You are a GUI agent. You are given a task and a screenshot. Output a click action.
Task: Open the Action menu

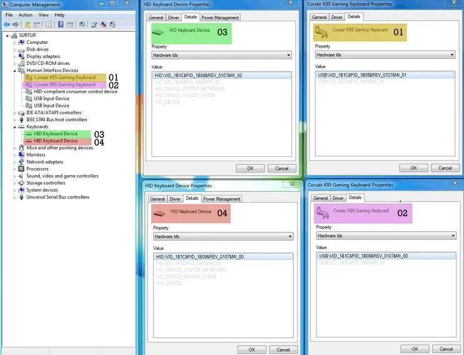26,15
